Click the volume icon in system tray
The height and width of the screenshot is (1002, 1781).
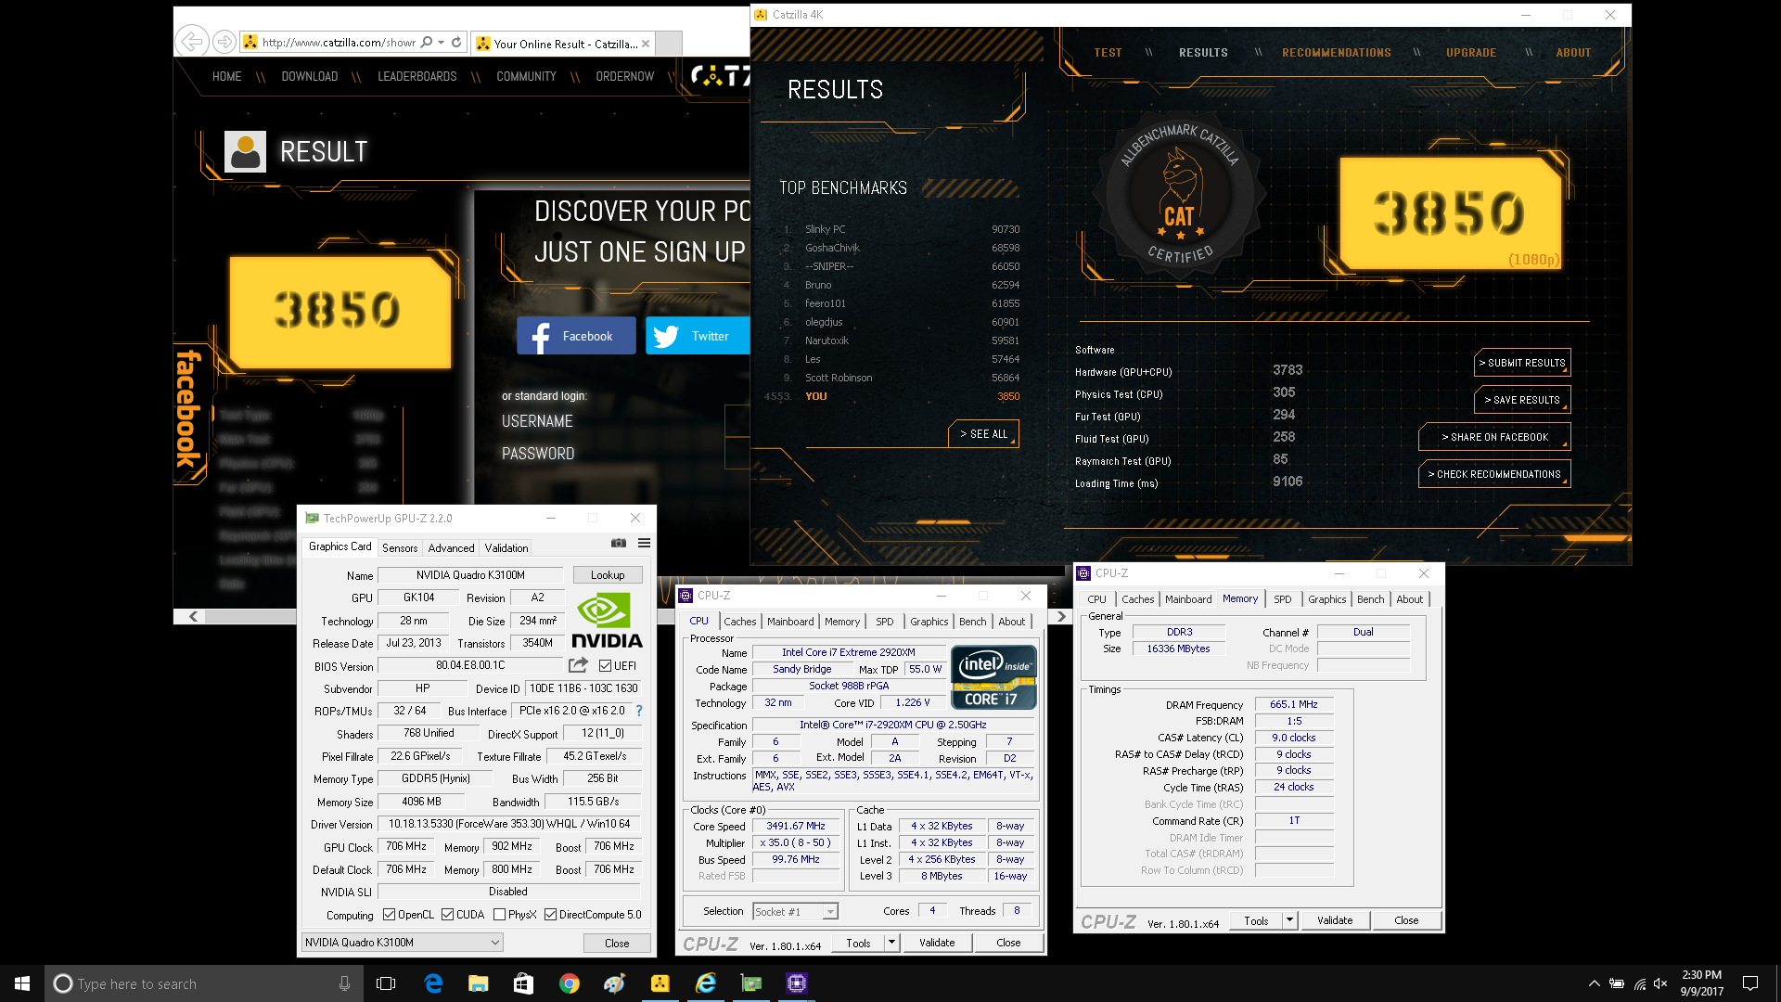point(1660,983)
